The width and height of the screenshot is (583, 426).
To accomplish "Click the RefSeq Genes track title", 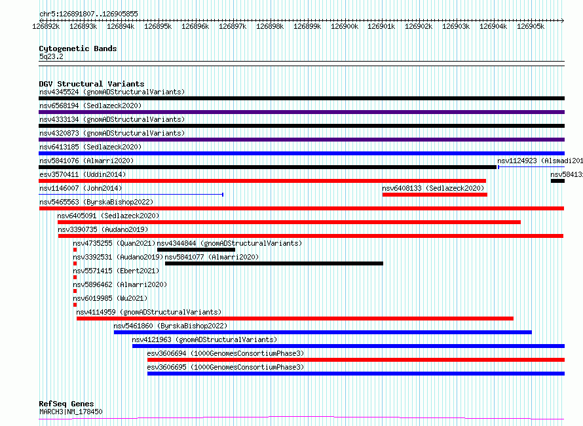I will (x=66, y=404).
